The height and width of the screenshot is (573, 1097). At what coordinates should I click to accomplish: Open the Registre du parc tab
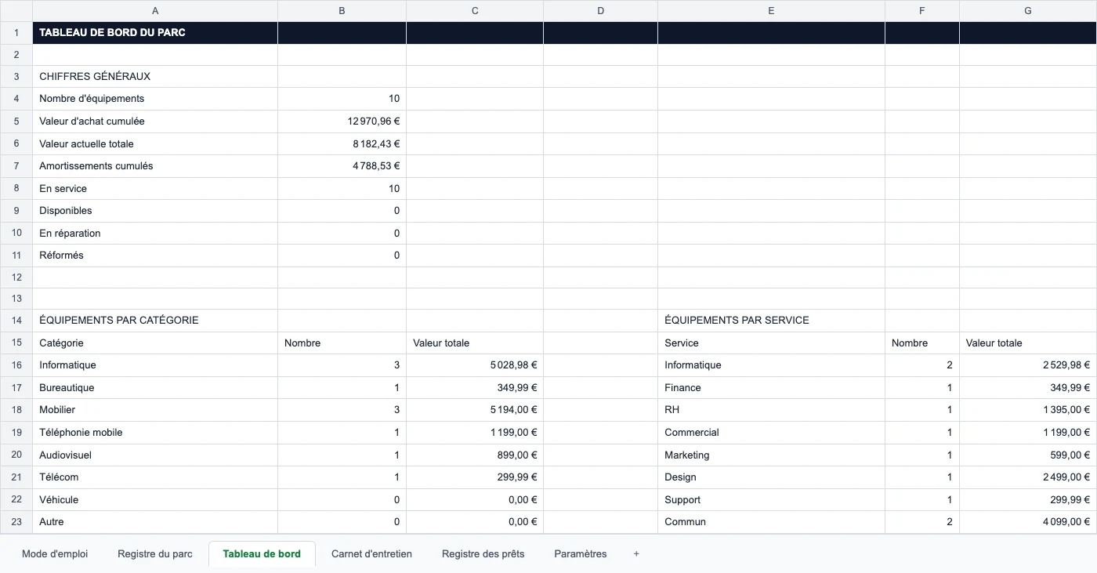pos(155,553)
